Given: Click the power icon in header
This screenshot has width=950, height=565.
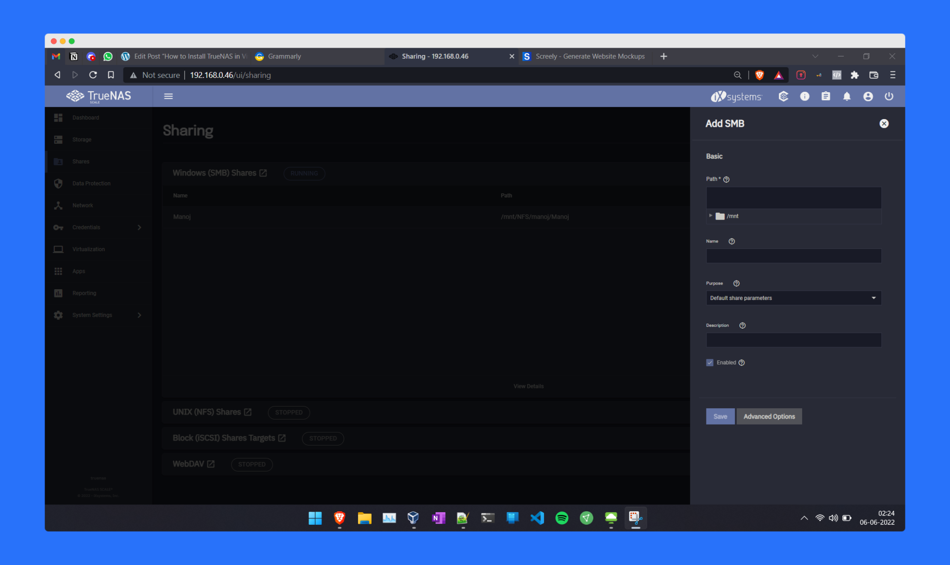Looking at the screenshot, I should coord(889,96).
